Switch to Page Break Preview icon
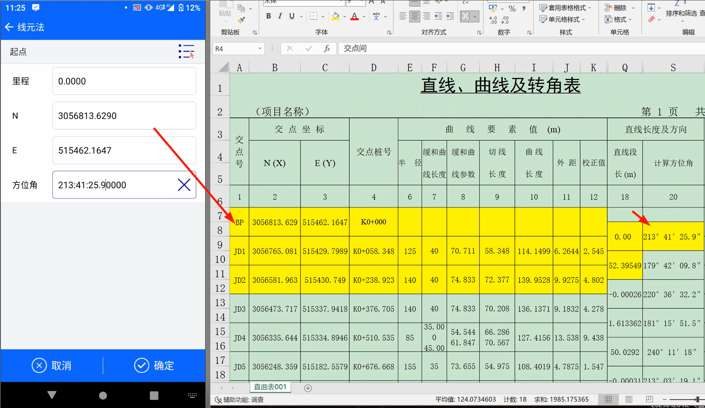The height and width of the screenshot is (408, 705). (x=649, y=399)
